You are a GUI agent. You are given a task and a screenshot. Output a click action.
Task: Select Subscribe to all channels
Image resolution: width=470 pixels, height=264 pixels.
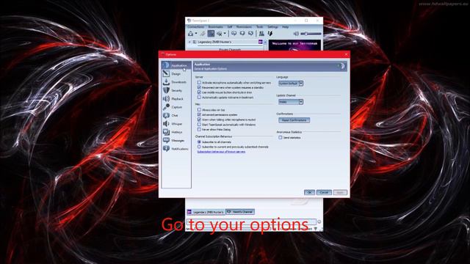(199, 142)
